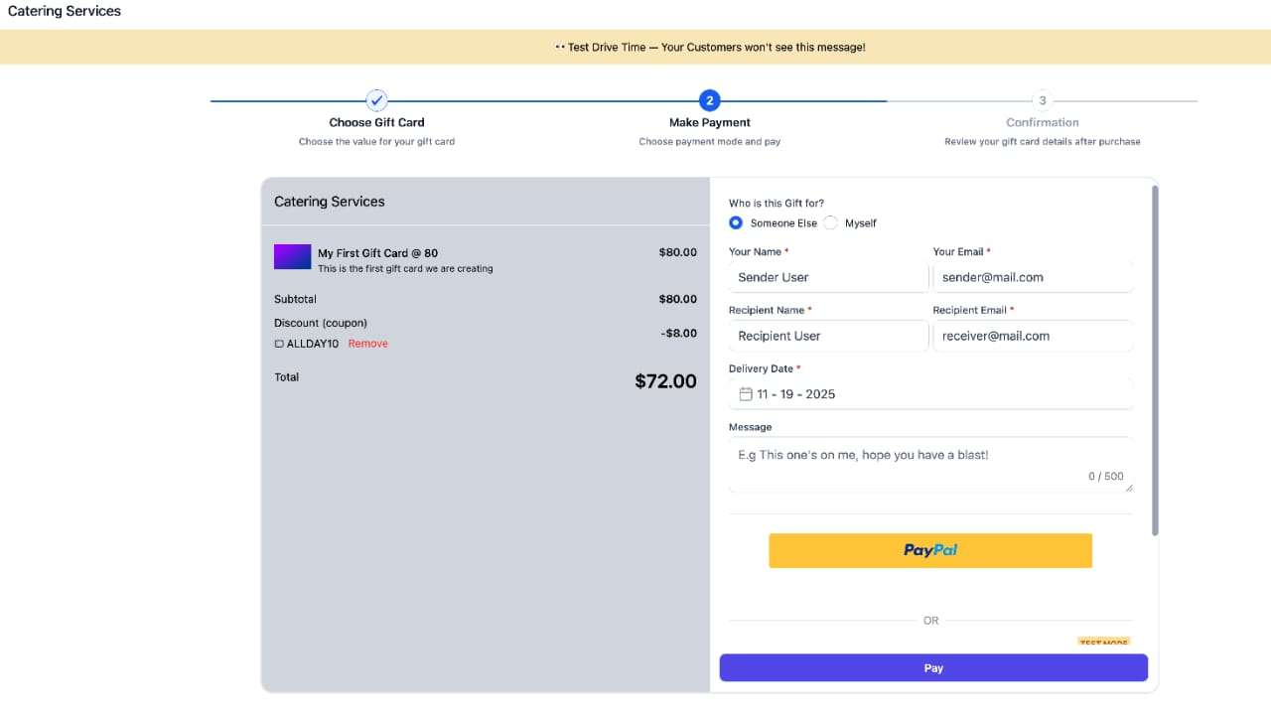Image resolution: width=1271 pixels, height=724 pixels.
Task: Open the Delivery Date picker field
Action: tap(930, 394)
